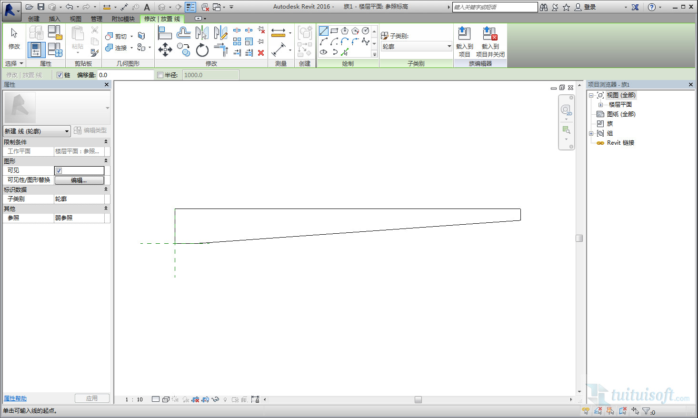Open the new line type selector dropdown
Image resolution: width=698 pixels, height=418 pixels.
(x=67, y=131)
